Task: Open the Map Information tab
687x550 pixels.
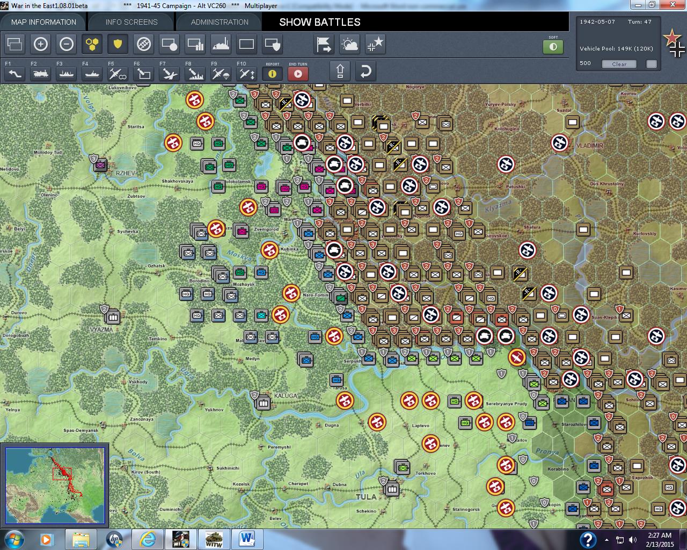Action: coord(43,22)
